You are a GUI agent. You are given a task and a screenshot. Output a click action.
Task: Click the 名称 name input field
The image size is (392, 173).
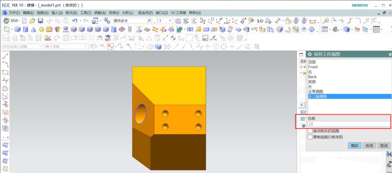click(x=349, y=124)
